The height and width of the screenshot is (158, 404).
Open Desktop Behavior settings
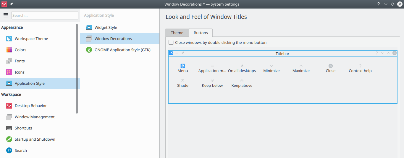tap(40, 106)
